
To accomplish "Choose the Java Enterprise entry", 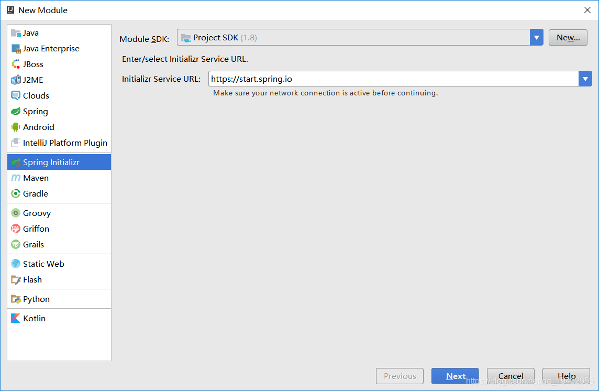I will click(59, 49).
